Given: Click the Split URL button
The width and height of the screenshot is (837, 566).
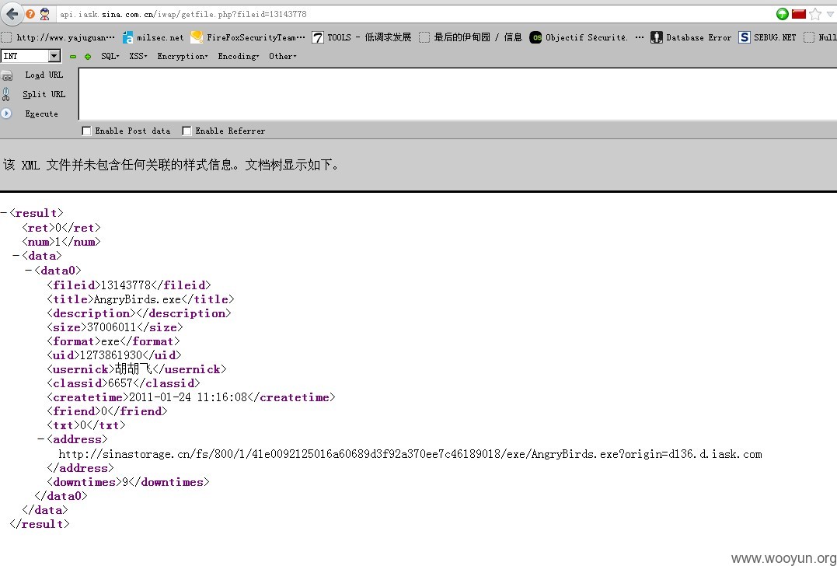Looking at the screenshot, I should coord(44,95).
